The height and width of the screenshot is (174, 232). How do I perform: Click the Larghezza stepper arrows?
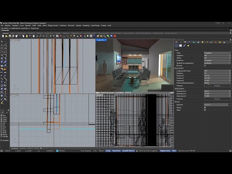tap(230, 56)
